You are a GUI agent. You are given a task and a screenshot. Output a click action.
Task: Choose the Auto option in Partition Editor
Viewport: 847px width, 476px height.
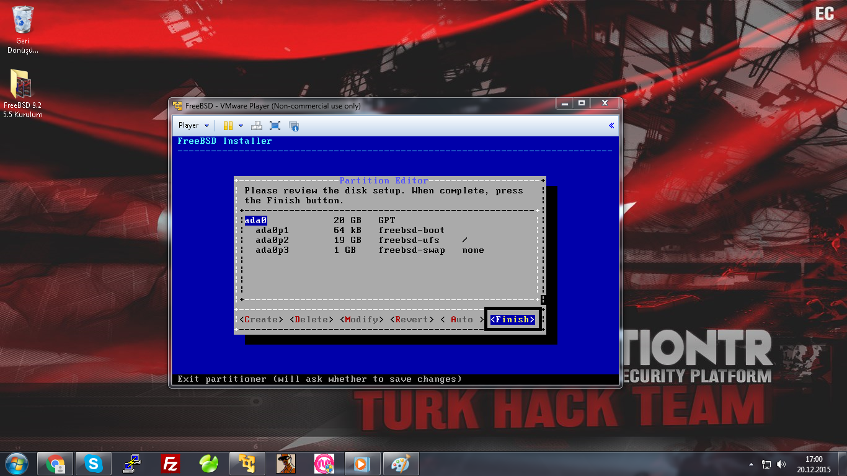click(x=462, y=319)
